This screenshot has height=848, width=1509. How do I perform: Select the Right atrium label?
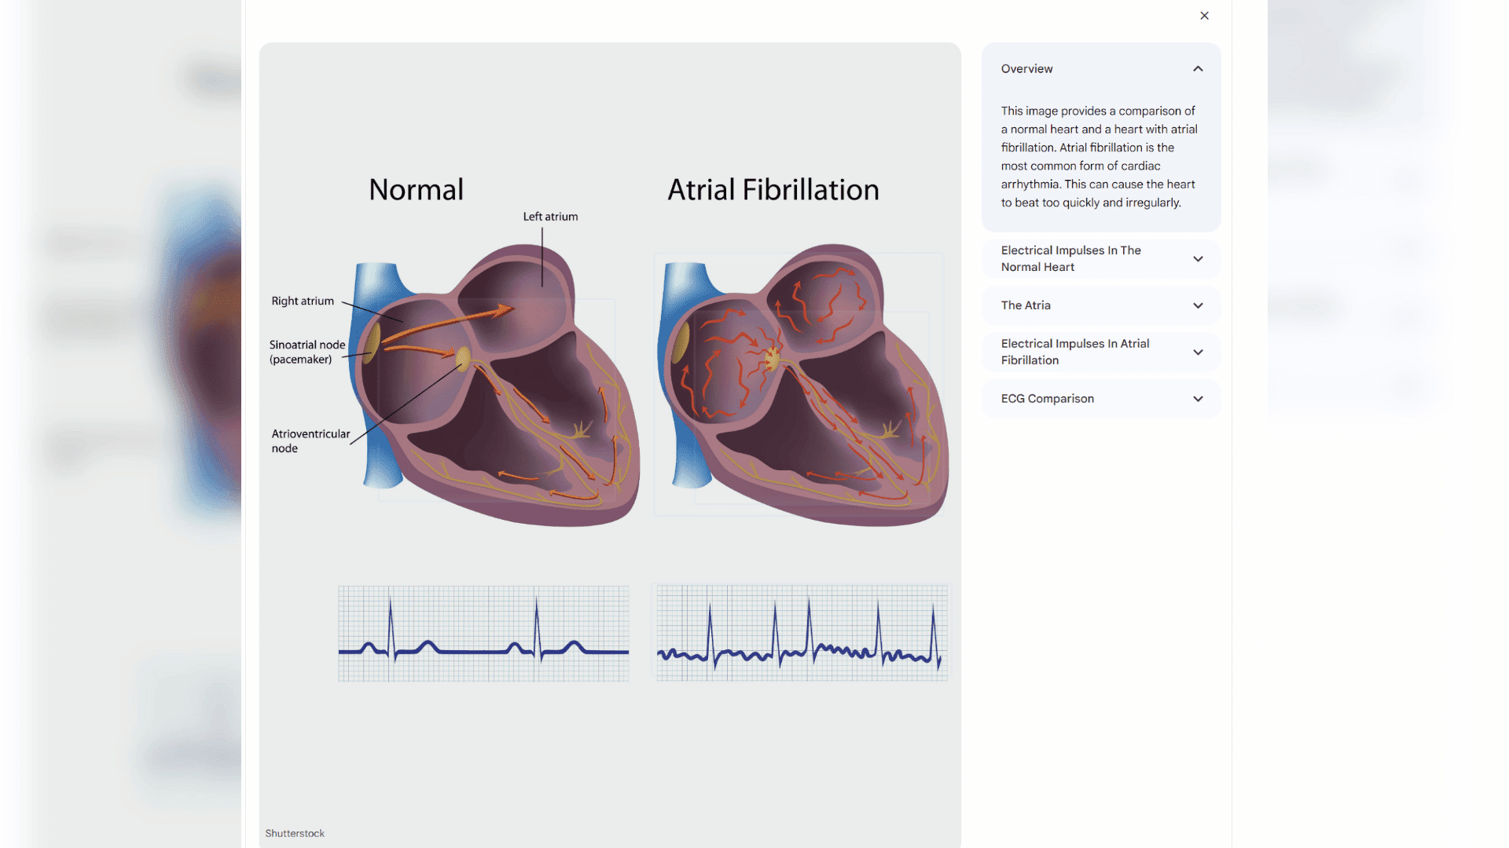(303, 301)
